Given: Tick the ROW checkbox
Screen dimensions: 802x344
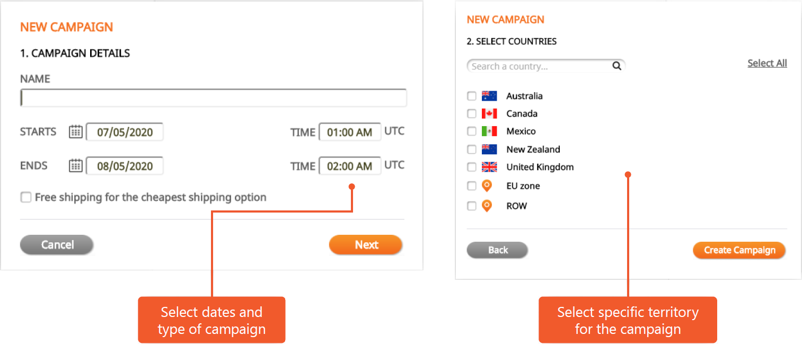Looking at the screenshot, I should pyautogui.click(x=472, y=206).
